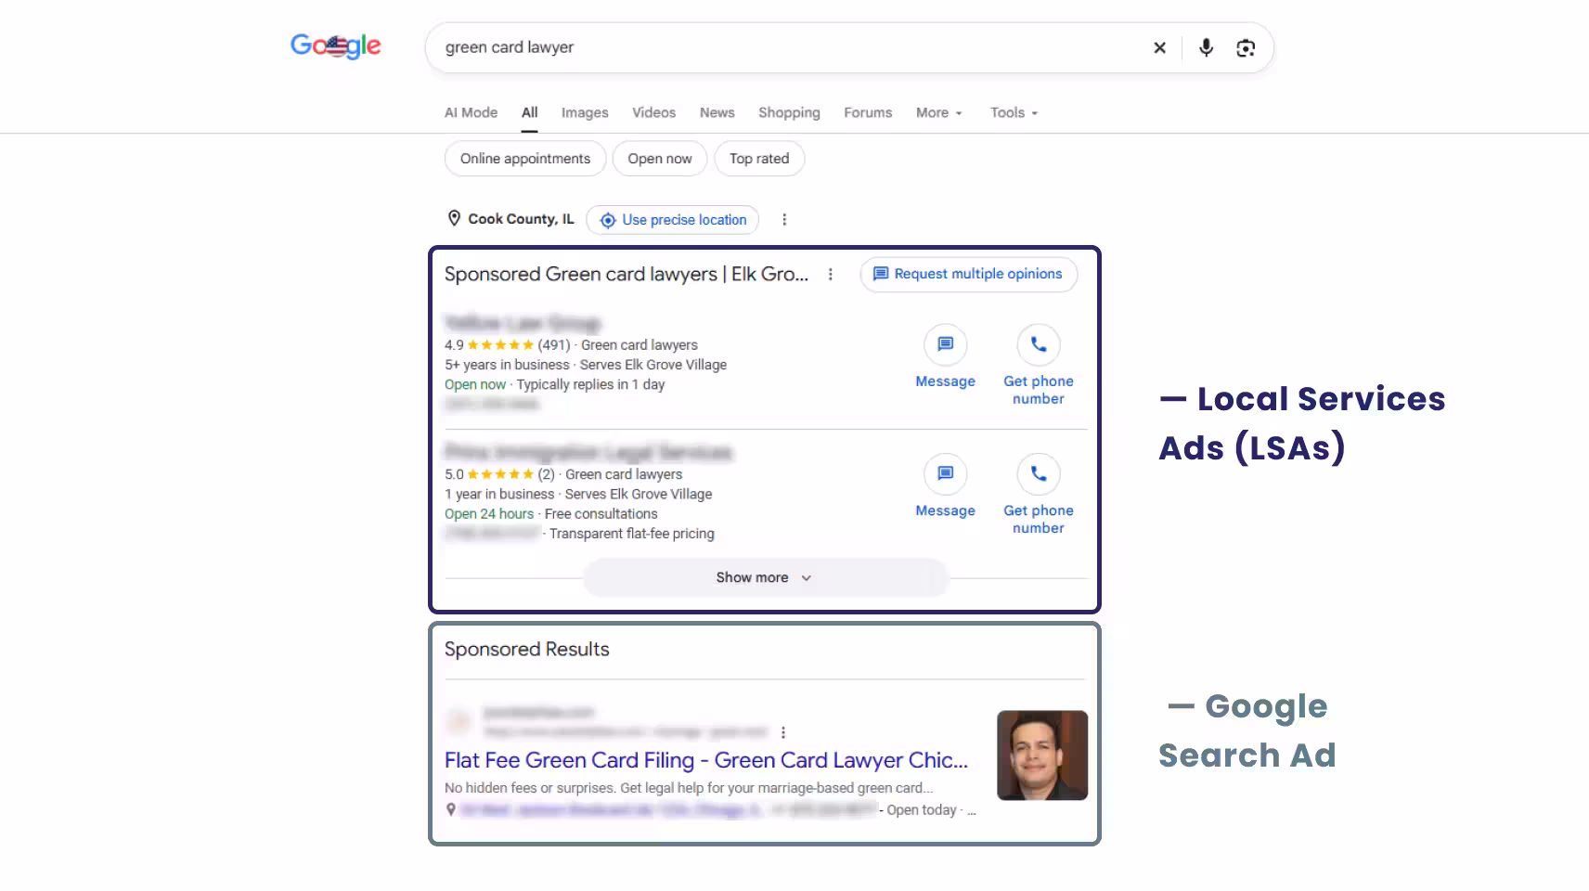Switch to the AI Mode tab
1589x891 pixels.
tap(471, 112)
